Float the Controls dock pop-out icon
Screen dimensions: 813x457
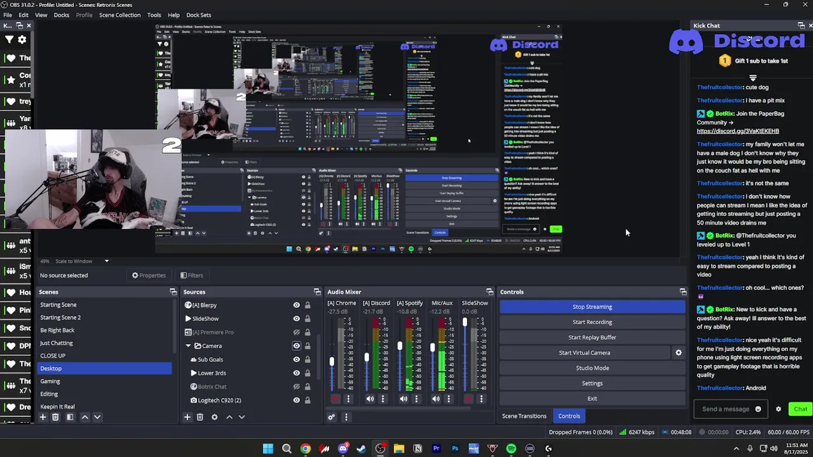pyautogui.click(x=683, y=292)
